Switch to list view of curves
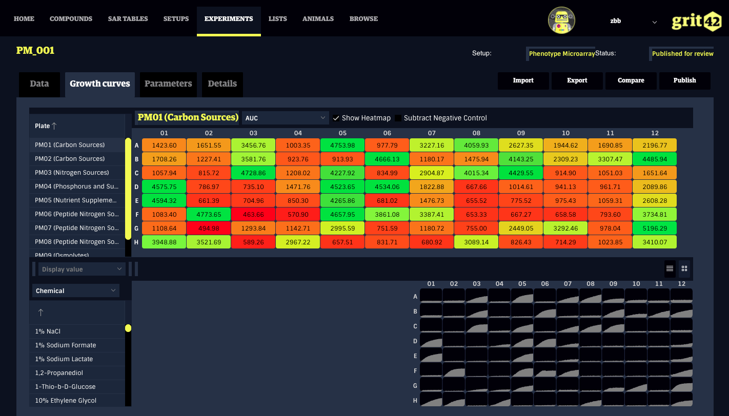 (x=670, y=268)
